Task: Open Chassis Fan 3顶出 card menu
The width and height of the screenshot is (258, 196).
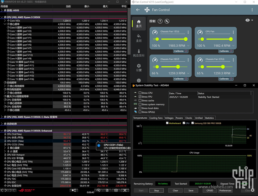Action: tap(233, 60)
